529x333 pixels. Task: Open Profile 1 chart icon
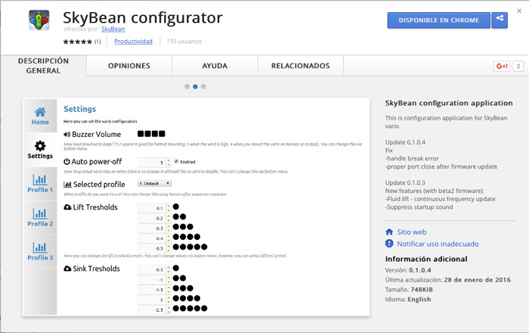pyautogui.click(x=40, y=183)
